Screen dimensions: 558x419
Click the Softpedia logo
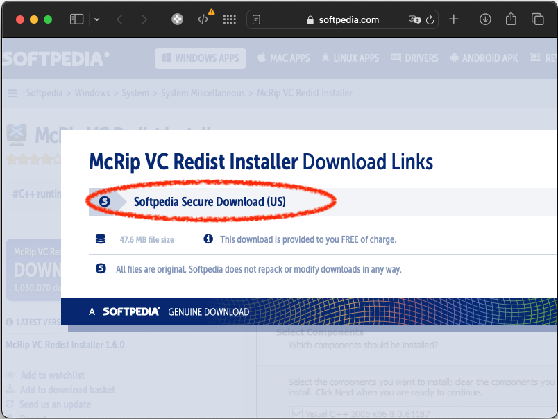[56, 59]
